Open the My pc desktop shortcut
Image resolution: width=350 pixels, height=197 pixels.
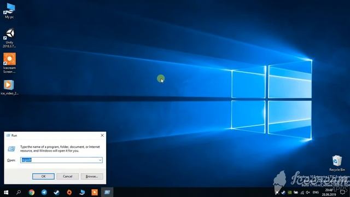pos(9,10)
